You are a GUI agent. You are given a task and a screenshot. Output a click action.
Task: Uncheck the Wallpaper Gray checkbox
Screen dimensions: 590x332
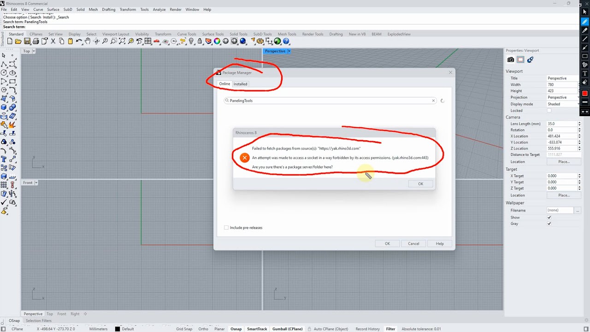[x=549, y=224]
